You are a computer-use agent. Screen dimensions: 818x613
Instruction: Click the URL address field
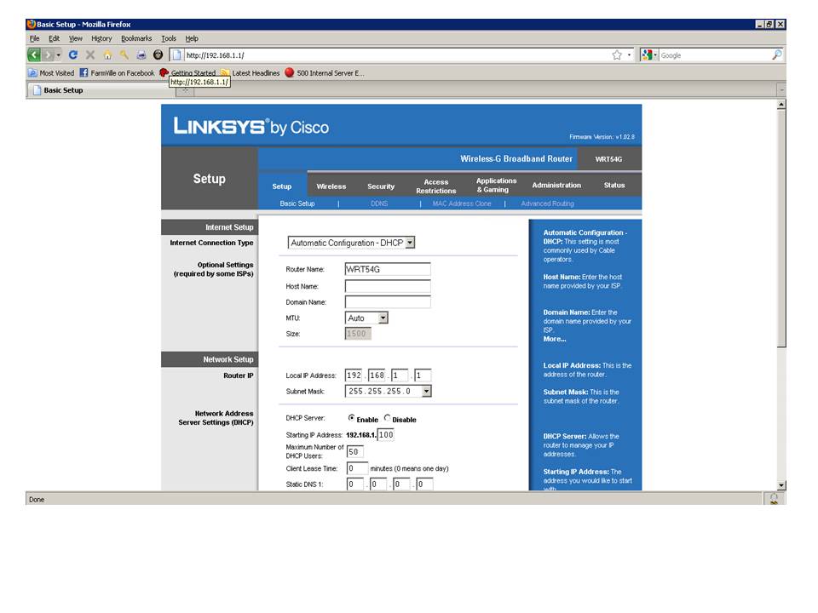coord(396,54)
